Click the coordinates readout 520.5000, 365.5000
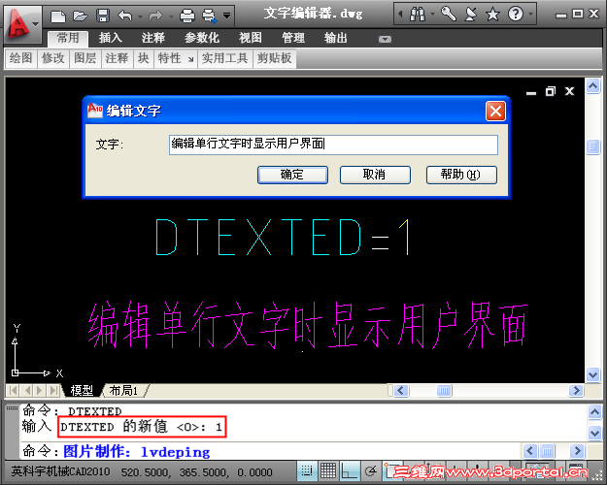607x485 pixels. coord(197,472)
